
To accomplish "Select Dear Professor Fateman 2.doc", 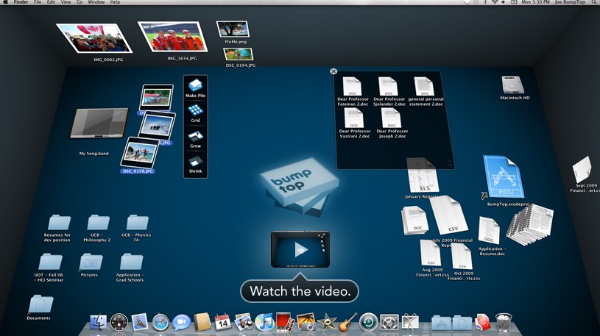I will pyautogui.click(x=353, y=91).
